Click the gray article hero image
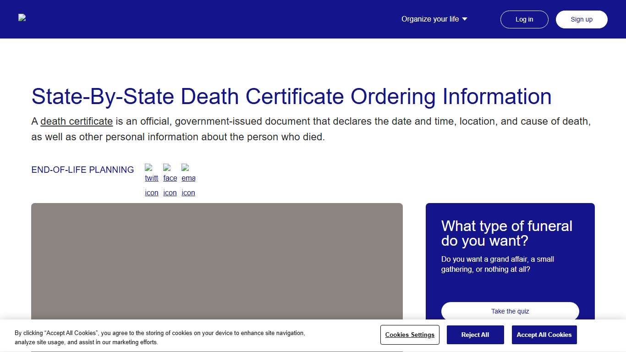Viewport: 626px width, 352px height. click(x=217, y=261)
